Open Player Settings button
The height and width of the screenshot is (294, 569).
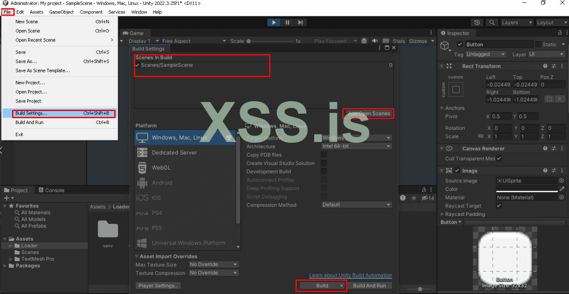click(158, 286)
